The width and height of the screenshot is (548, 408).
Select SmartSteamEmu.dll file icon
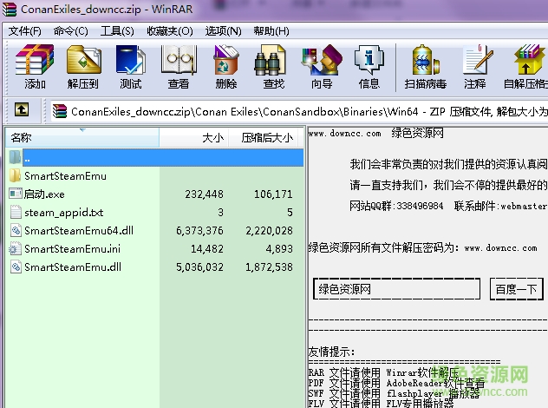[16, 267]
